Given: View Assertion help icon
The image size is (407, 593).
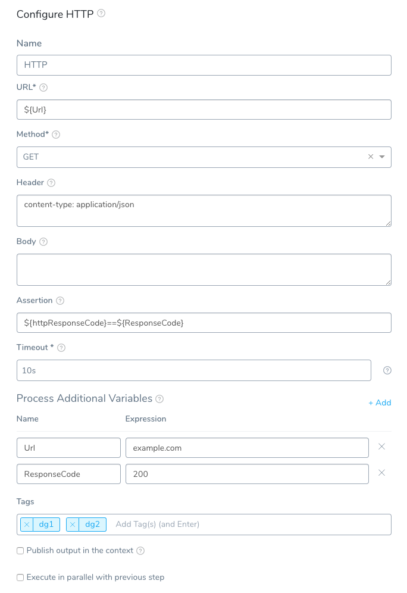Looking at the screenshot, I should [x=60, y=301].
